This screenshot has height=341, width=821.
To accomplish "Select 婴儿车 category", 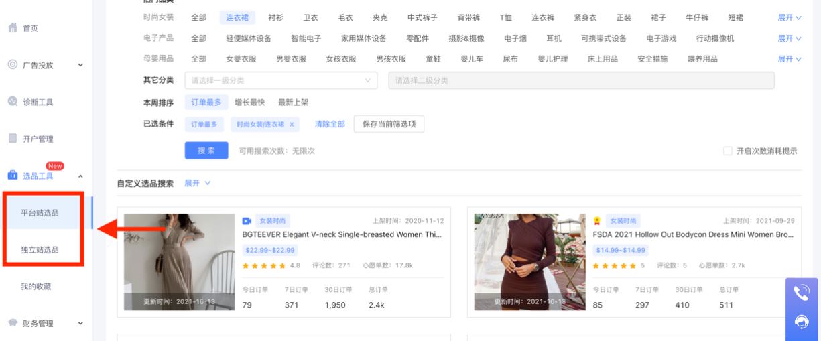I will point(471,59).
